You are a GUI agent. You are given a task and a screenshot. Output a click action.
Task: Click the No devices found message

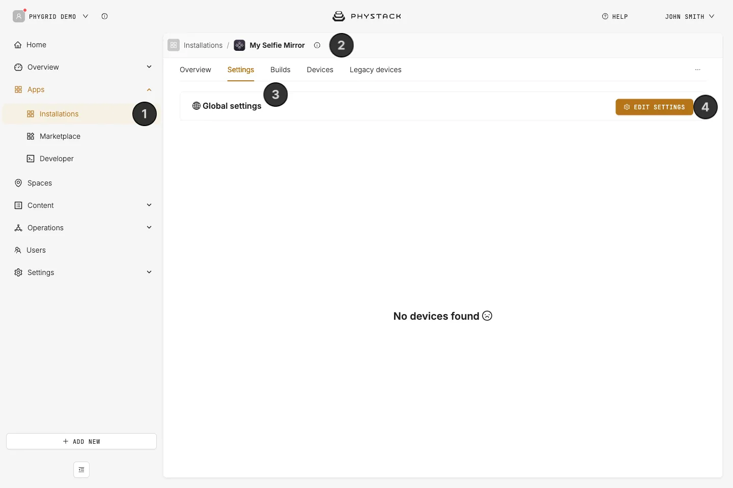(x=443, y=316)
